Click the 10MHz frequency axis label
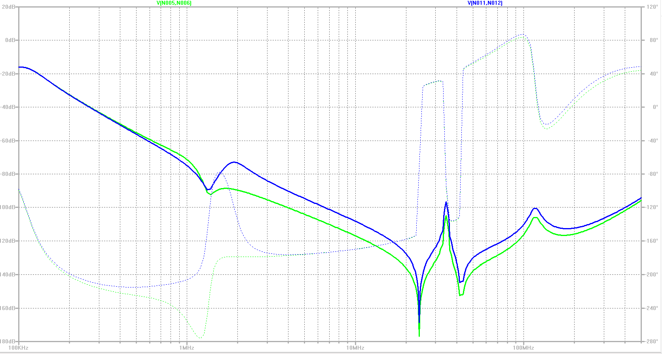662x354 pixels. [x=355, y=348]
